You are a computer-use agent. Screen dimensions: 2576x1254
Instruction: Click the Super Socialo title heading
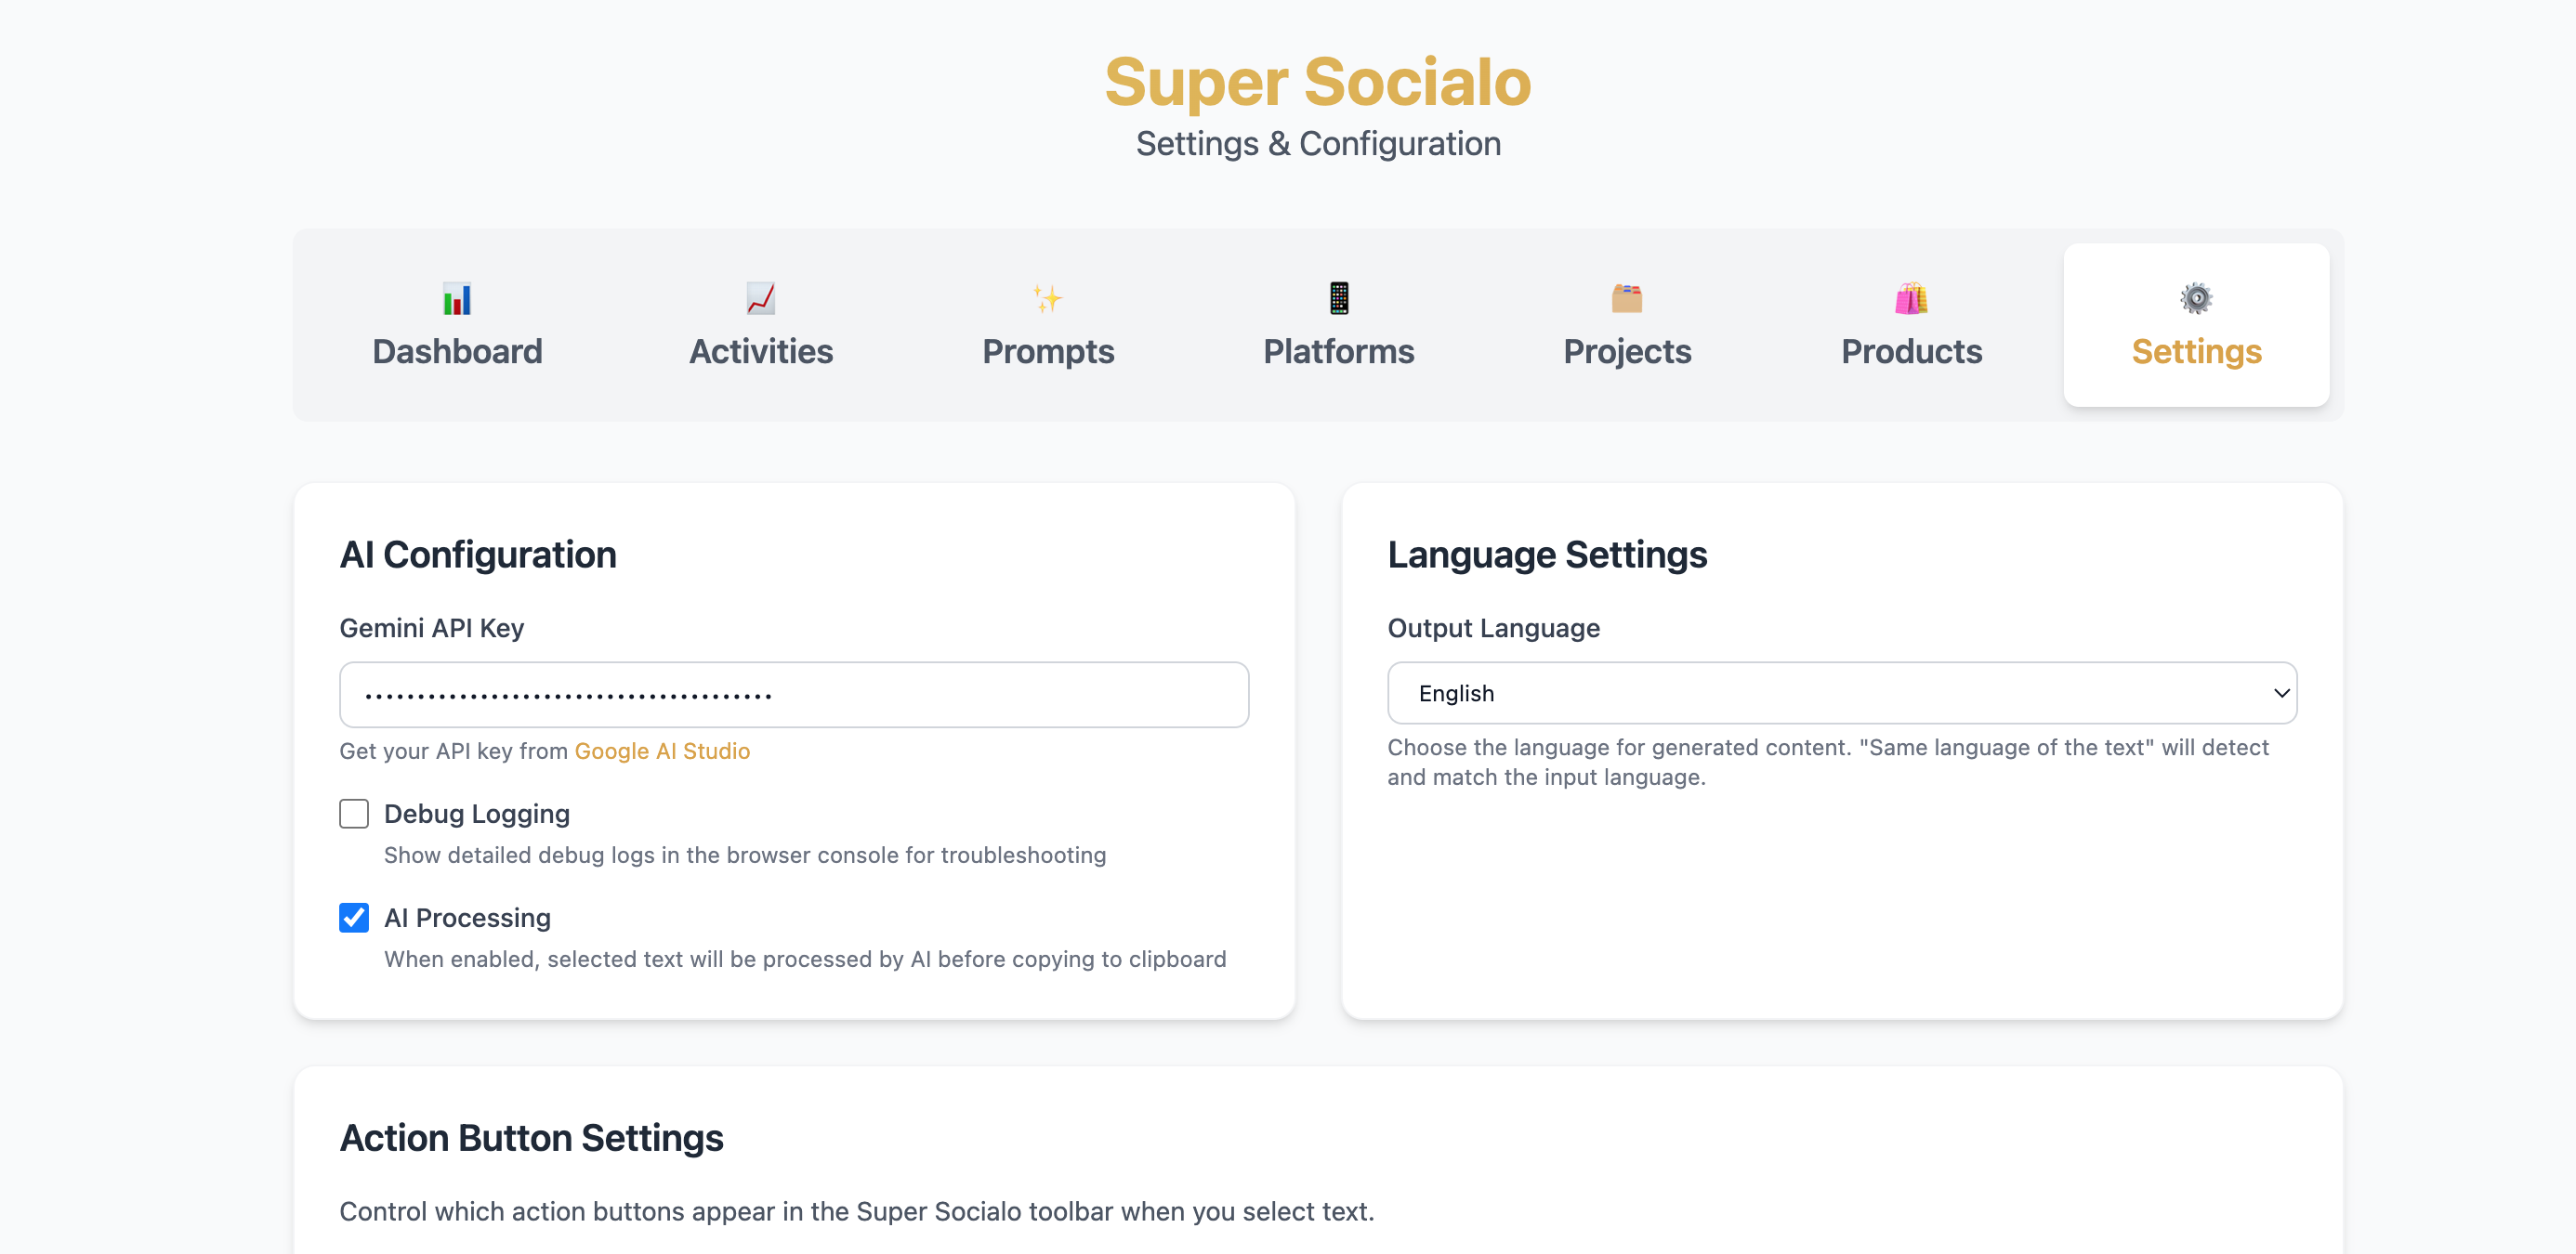click(x=1317, y=82)
